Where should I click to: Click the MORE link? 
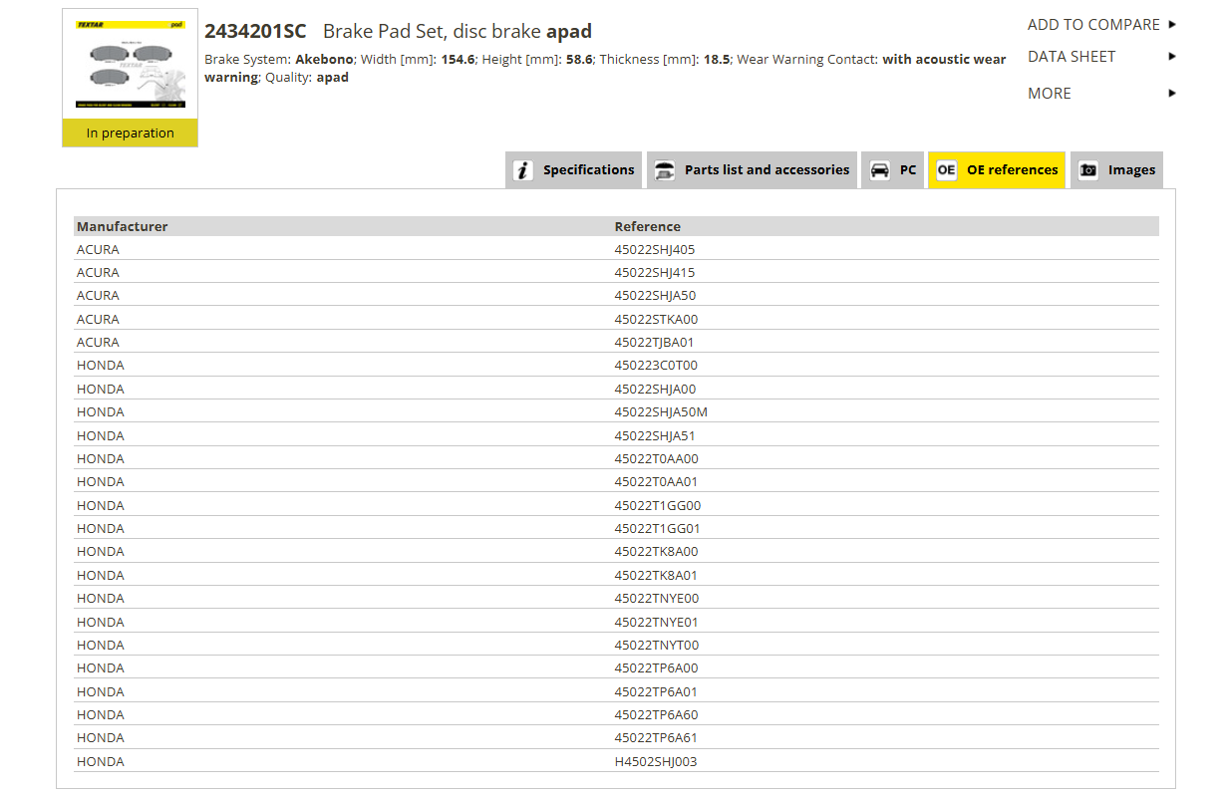point(1050,94)
